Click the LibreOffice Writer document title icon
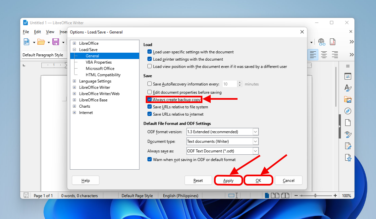The height and width of the screenshot is (219, 376). 26,23
